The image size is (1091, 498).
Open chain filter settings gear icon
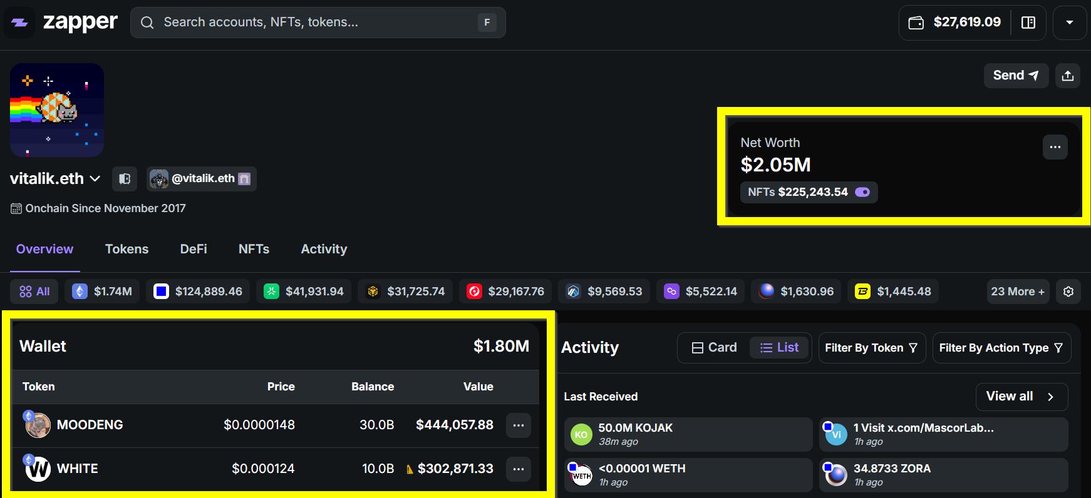pyautogui.click(x=1068, y=292)
